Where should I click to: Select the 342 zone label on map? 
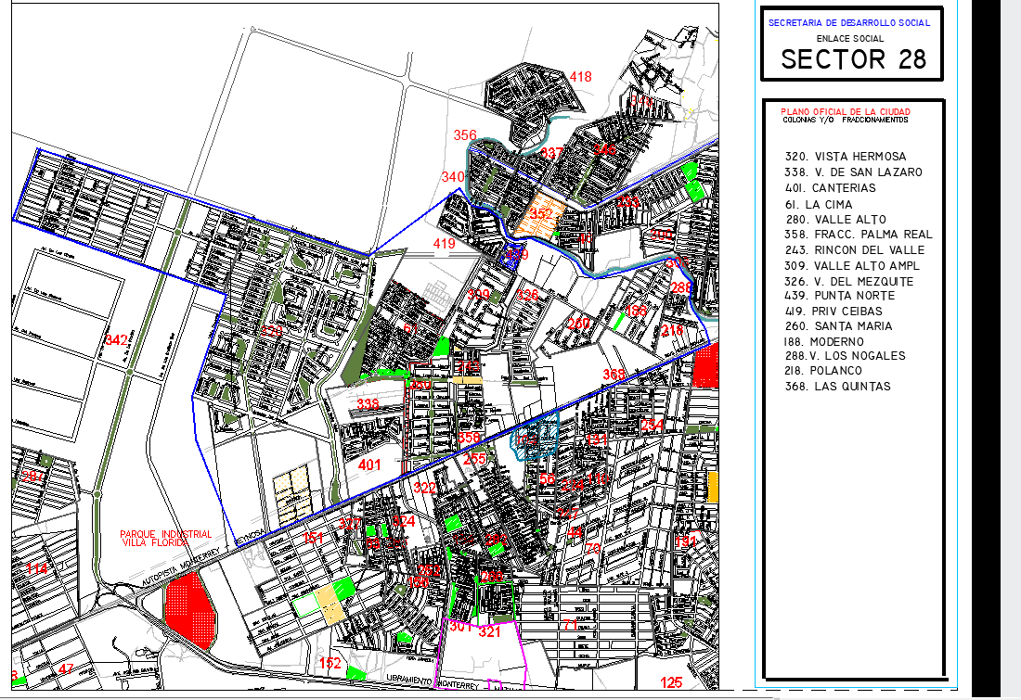(116, 340)
